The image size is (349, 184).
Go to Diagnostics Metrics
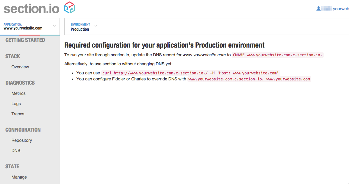coord(18,93)
